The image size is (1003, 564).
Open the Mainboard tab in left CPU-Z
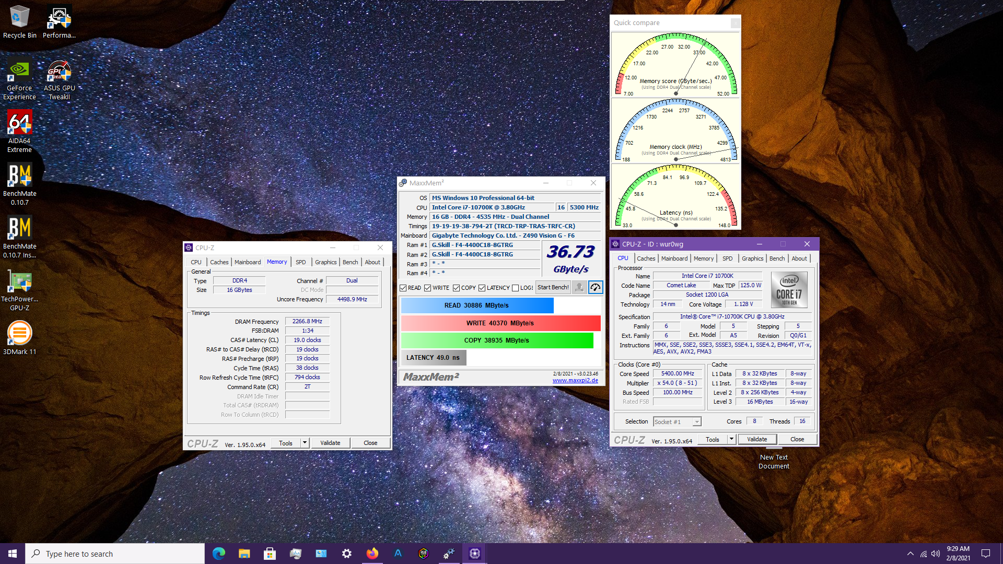(248, 262)
